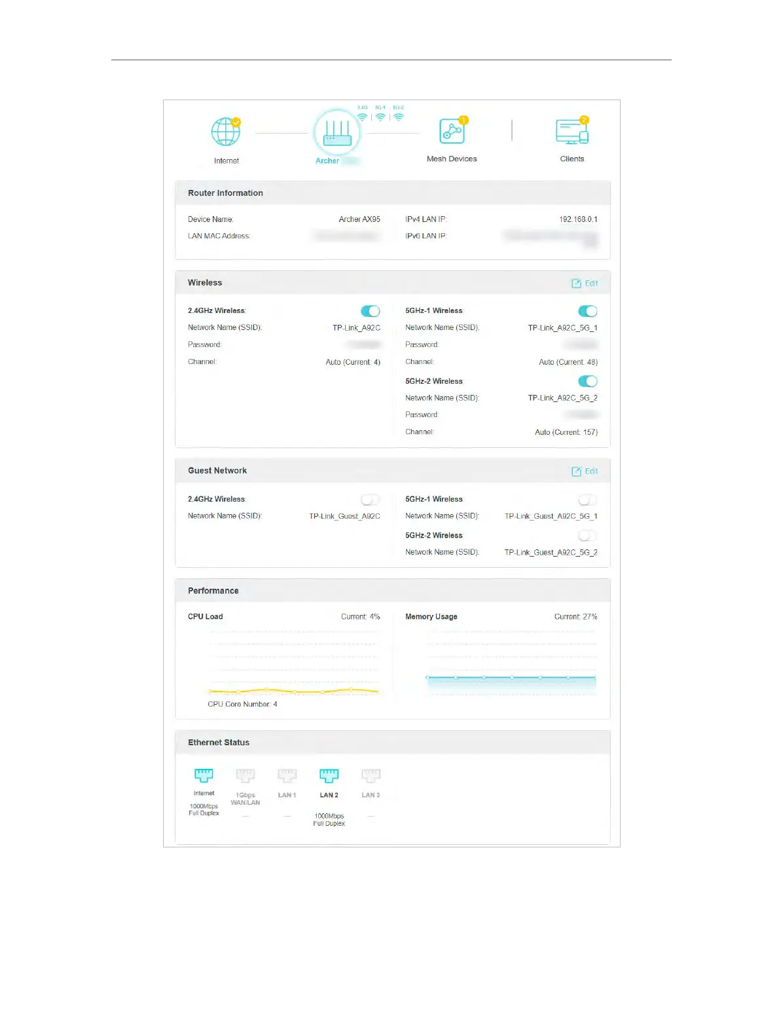Viewport: 783px width, 1036px height.
Task: Click the channel value Auto (Current: 157)
Action: click(x=566, y=432)
